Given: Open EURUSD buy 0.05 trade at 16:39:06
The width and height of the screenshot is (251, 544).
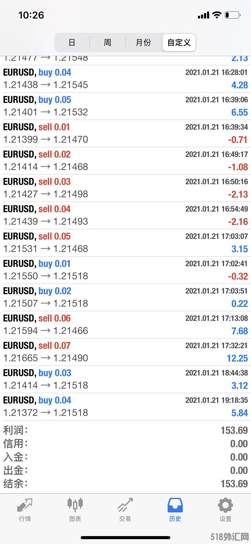Looking at the screenshot, I should tap(125, 106).
